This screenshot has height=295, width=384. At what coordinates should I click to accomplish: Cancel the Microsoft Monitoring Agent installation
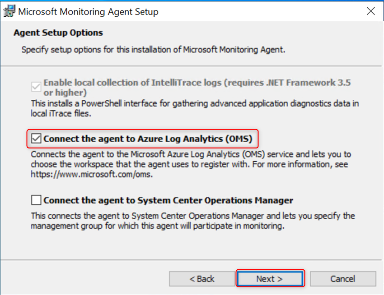[343, 279]
